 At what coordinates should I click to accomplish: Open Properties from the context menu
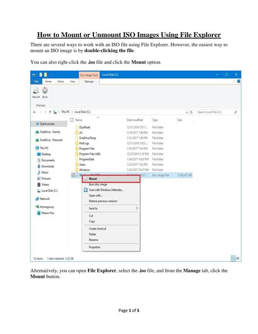(111, 247)
